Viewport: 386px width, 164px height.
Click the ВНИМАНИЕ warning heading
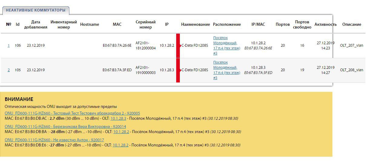(19, 99)
